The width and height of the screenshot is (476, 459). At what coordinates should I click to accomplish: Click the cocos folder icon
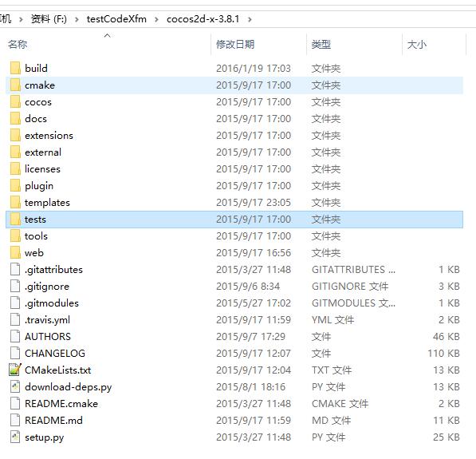pyautogui.click(x=15, y=102)
